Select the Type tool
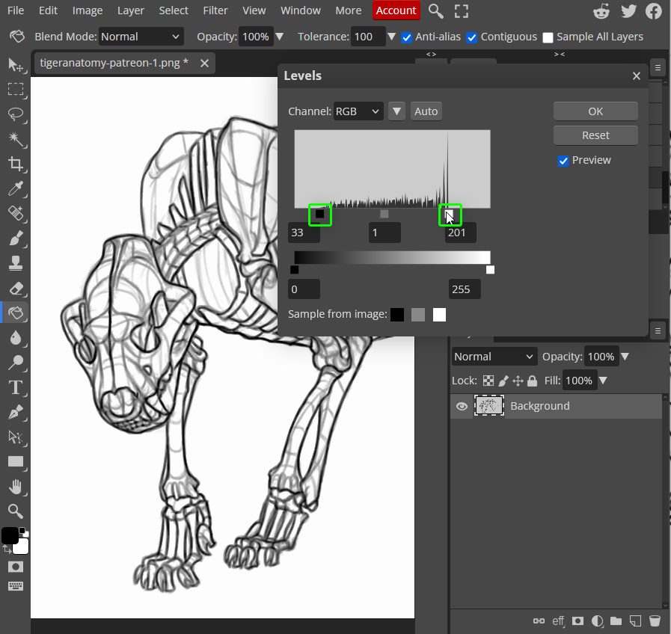Screen dimensions: 671x634 tap(15, 387)
